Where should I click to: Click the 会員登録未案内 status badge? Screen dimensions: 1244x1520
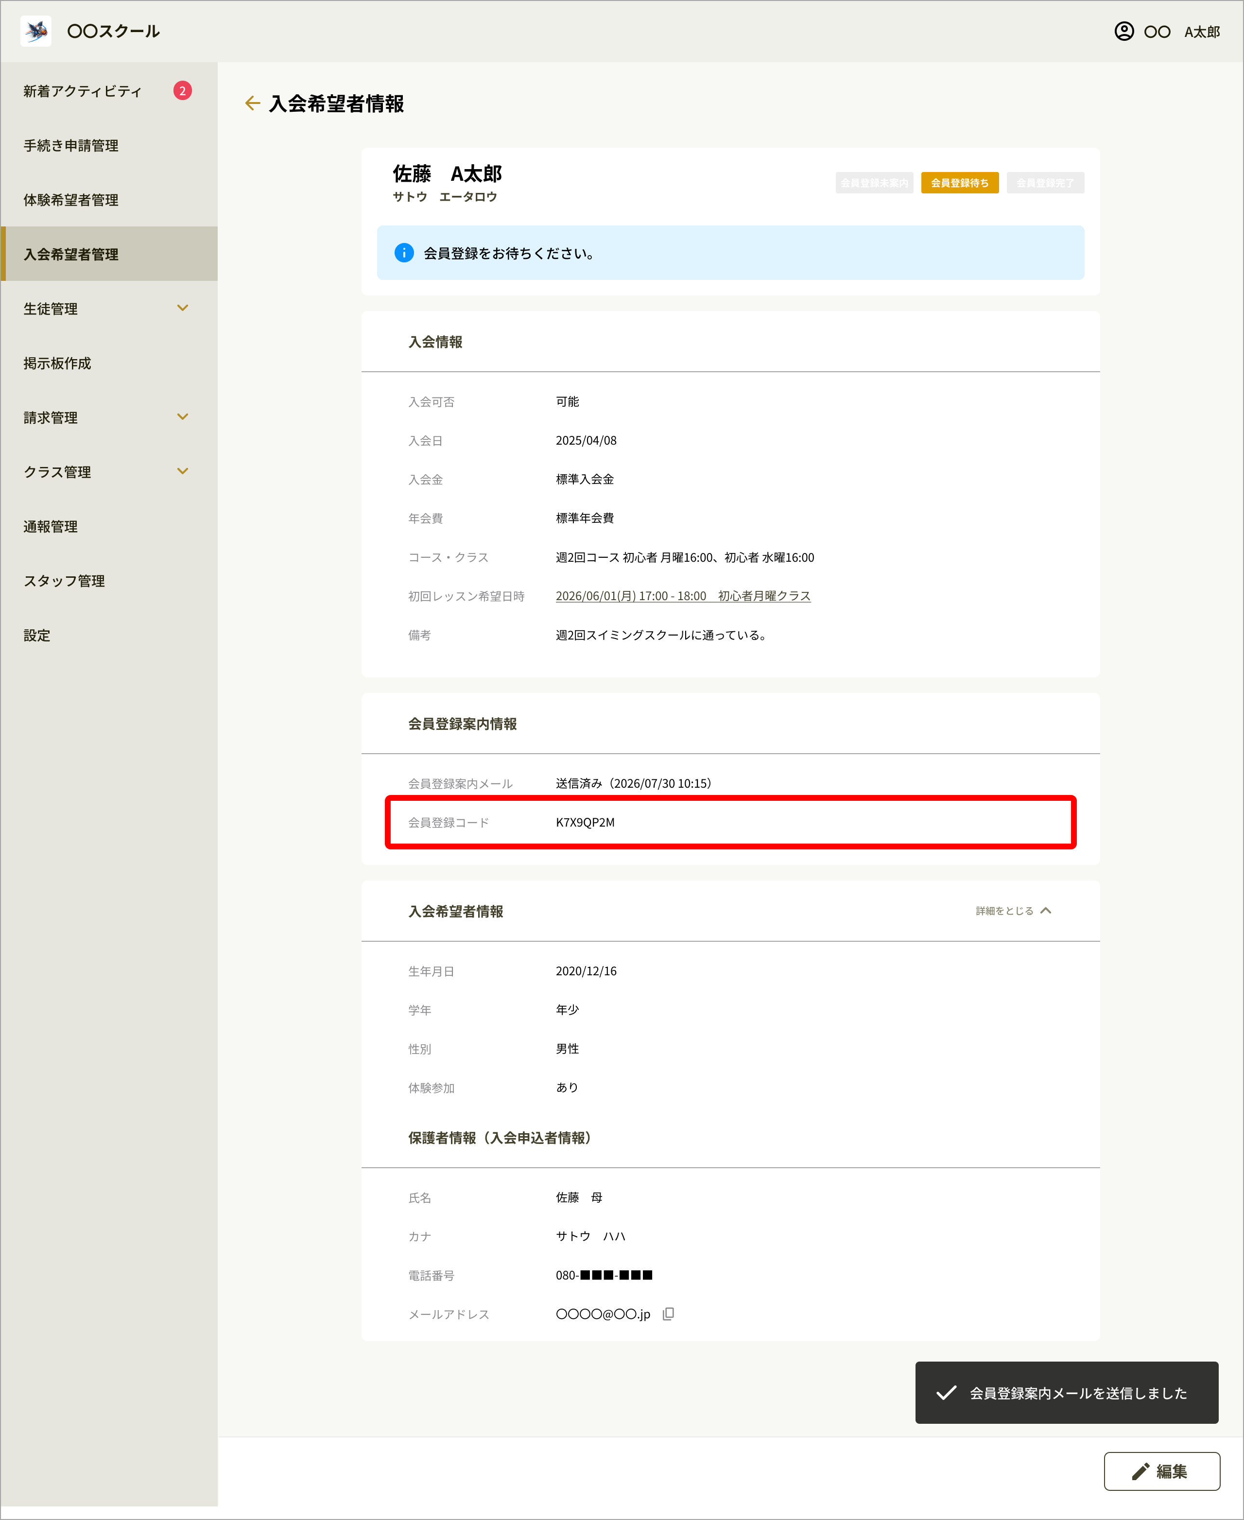pos(874,183)
